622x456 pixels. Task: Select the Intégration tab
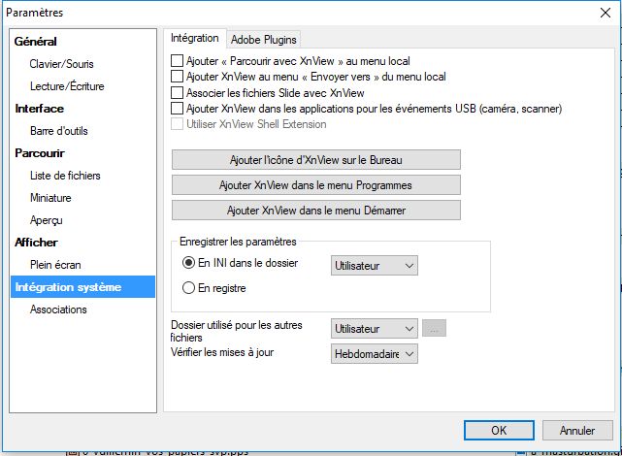click(x=195, y=39)
